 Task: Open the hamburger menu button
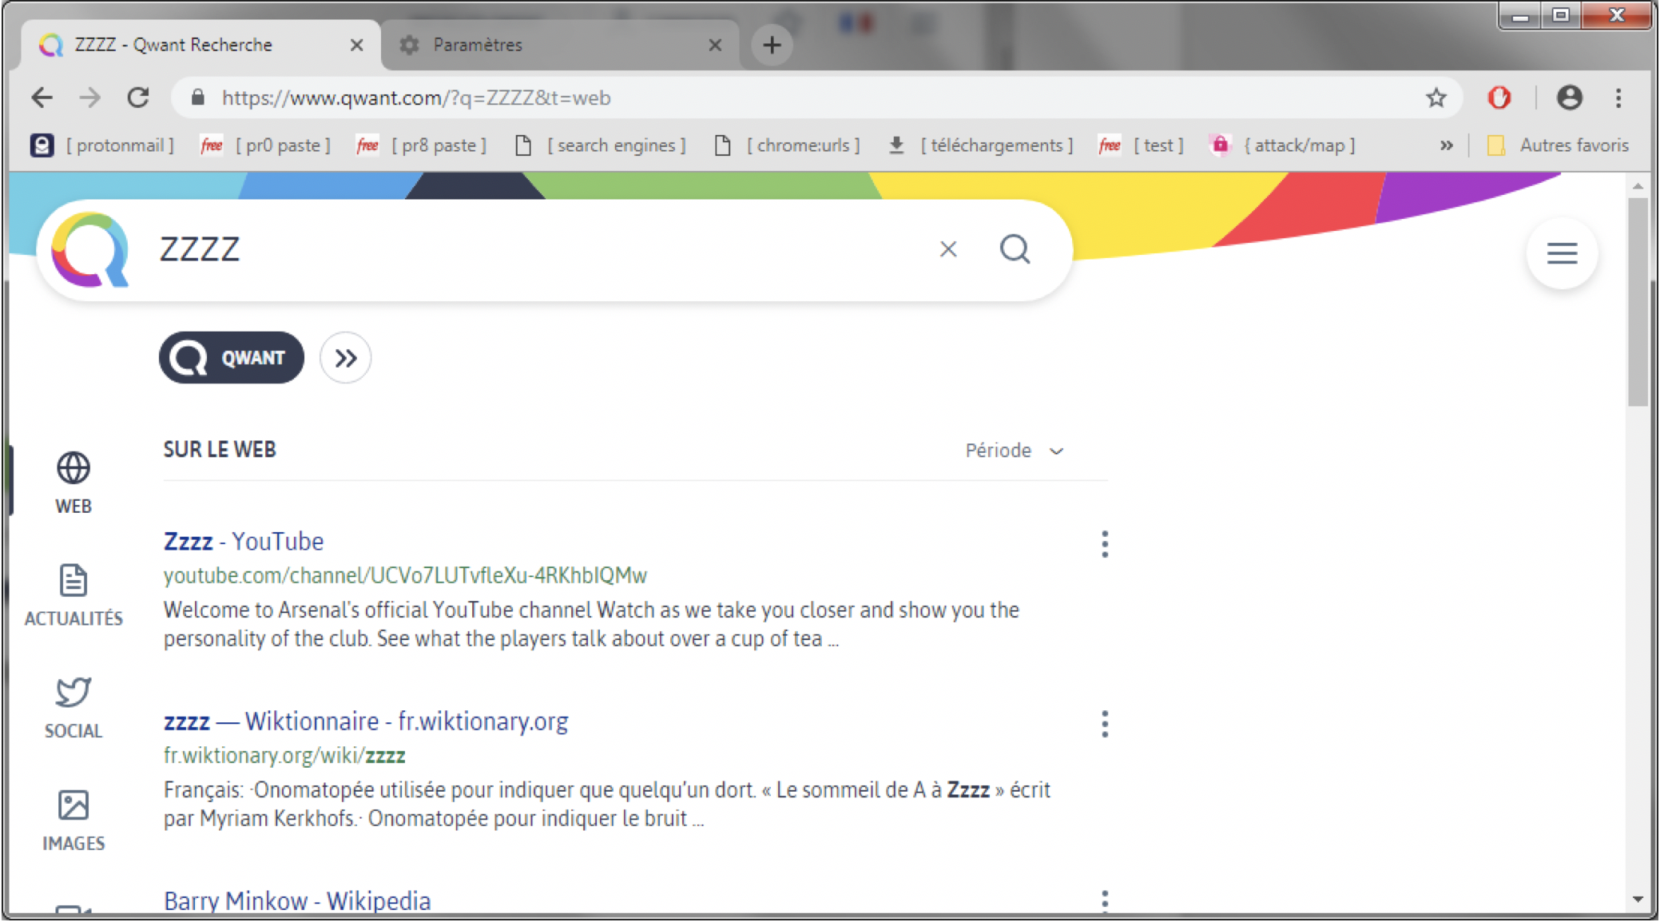pyautogui.click(x=1562, y=253)
